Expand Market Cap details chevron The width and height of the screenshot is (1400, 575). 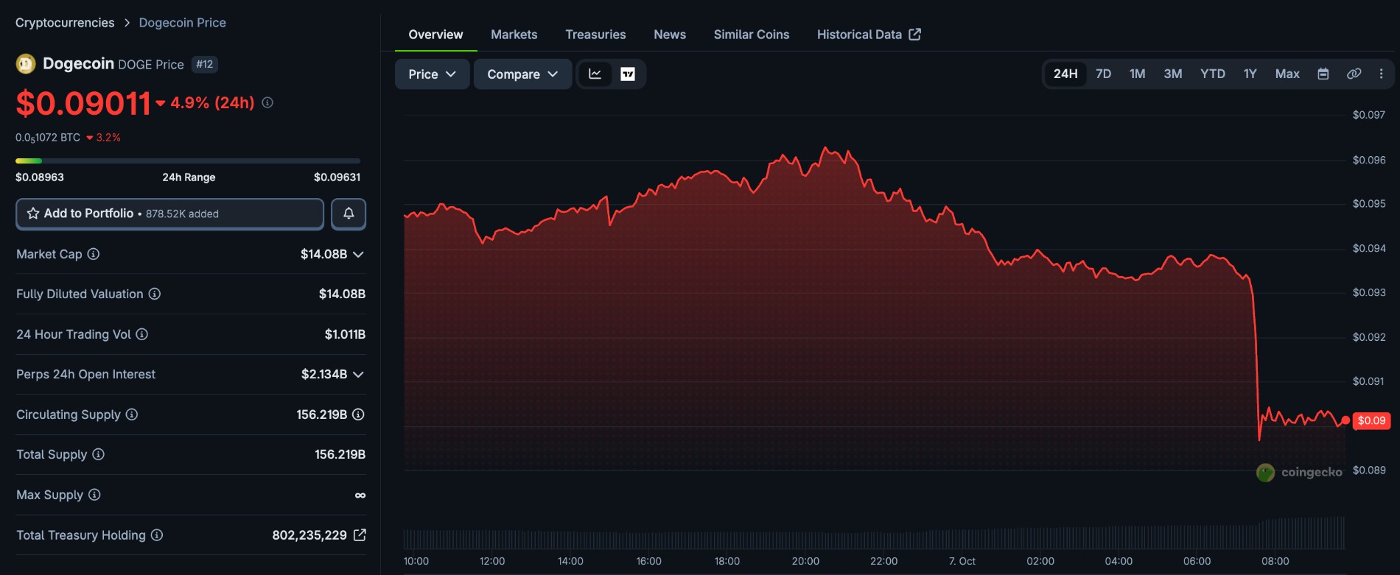pos(358,255)
